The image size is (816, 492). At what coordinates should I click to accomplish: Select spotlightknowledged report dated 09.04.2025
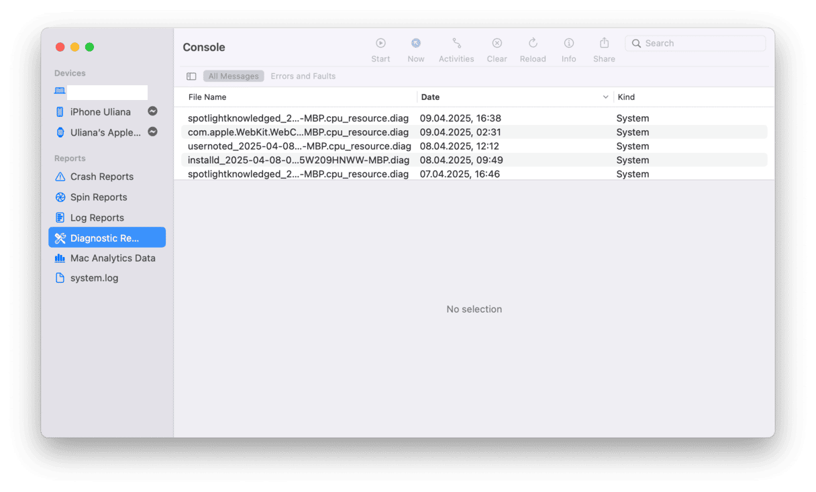pyautogui.click(x=474, y=118)
